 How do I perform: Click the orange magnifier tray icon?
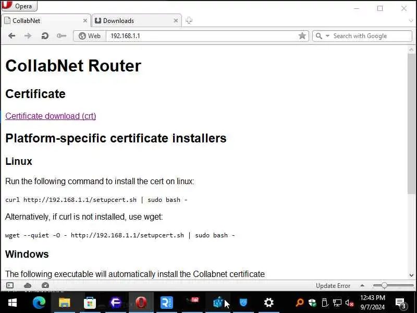(x=299, y=303)
